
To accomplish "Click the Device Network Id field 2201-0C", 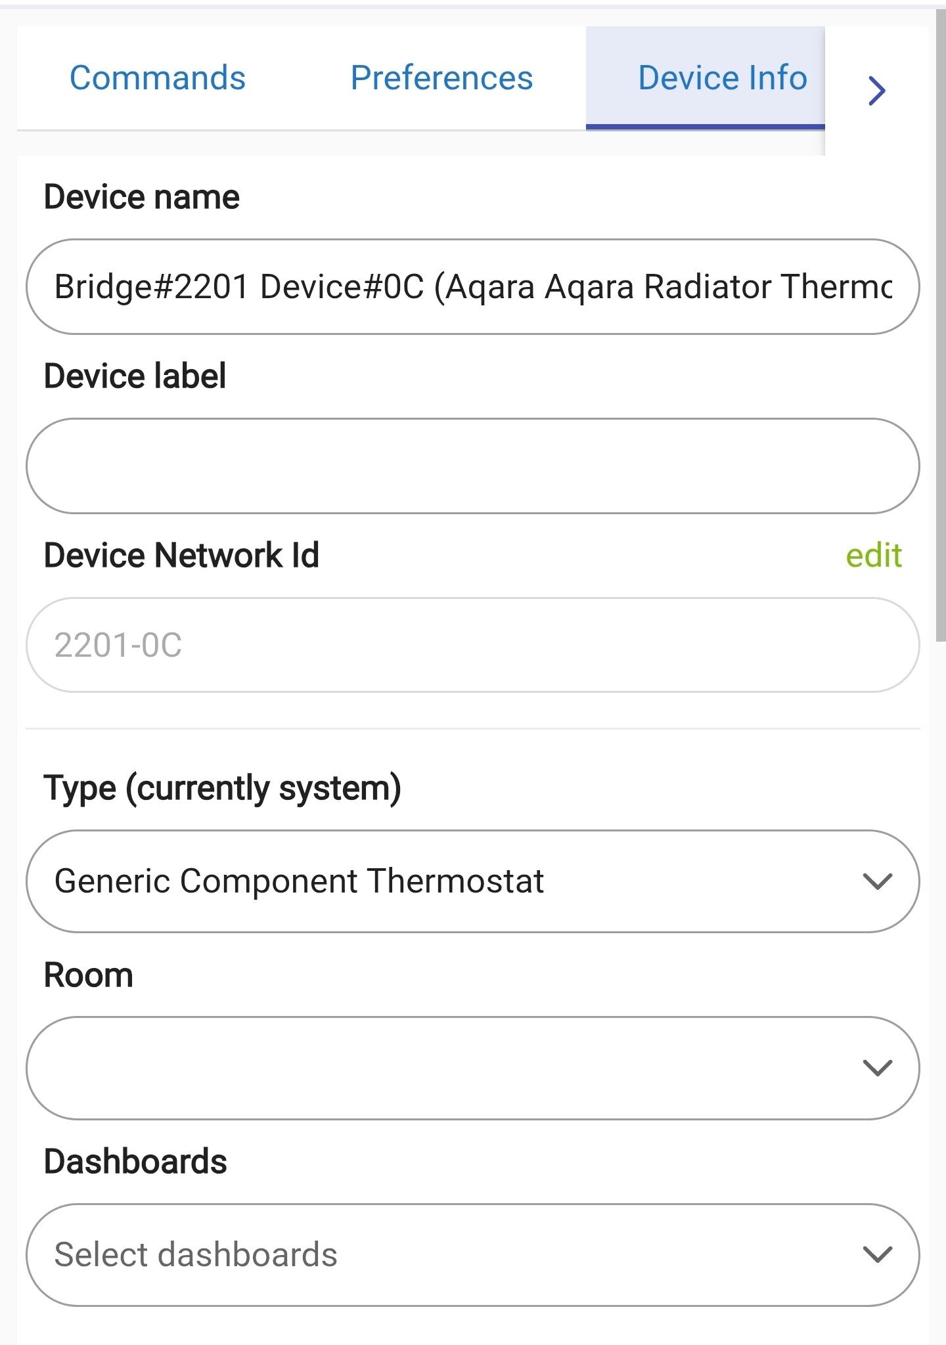I will point(472,645).
